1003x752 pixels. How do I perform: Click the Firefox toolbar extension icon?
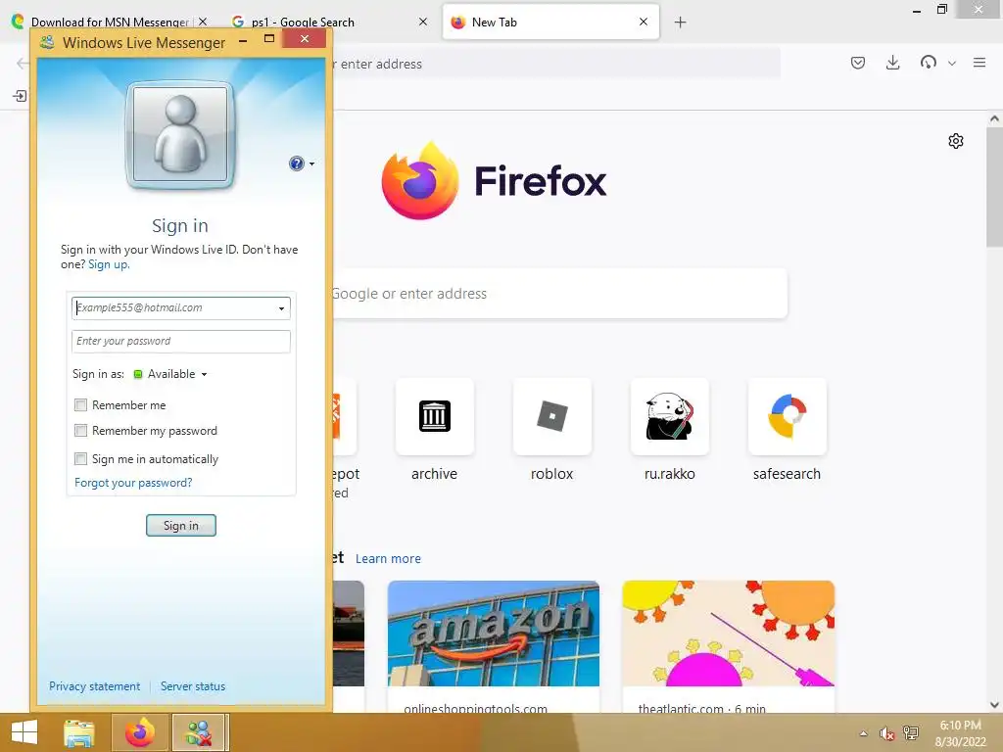(x=929, y=63)
